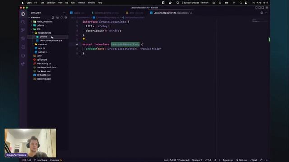Viewport: 289px width, 162px height.
Task: Close the LessonsRepository.ts tab
Action: [x=191, y=13]
